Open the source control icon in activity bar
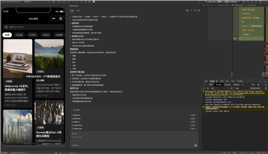Image resolution: width=268 pixels, height=154 pixels. [77, 2]
